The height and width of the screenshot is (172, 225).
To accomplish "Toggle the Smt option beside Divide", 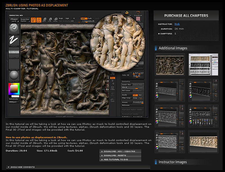I will coord(135,95).
